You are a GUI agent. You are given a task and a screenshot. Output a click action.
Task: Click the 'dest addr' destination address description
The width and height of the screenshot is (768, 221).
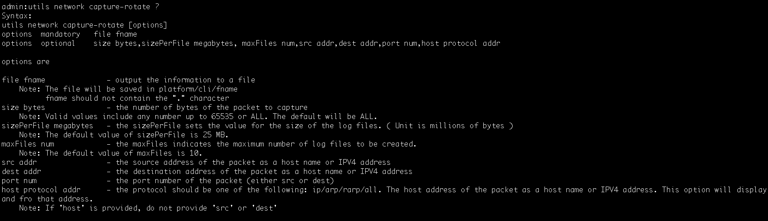click(x=264, y=171)
